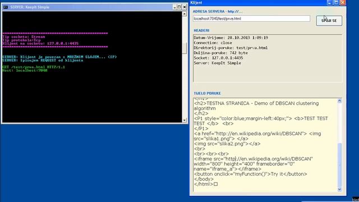Click the TIJELO PORUKE section label
Screen dimensions: 359x202
pyautogui.click(x=207, y=94)
